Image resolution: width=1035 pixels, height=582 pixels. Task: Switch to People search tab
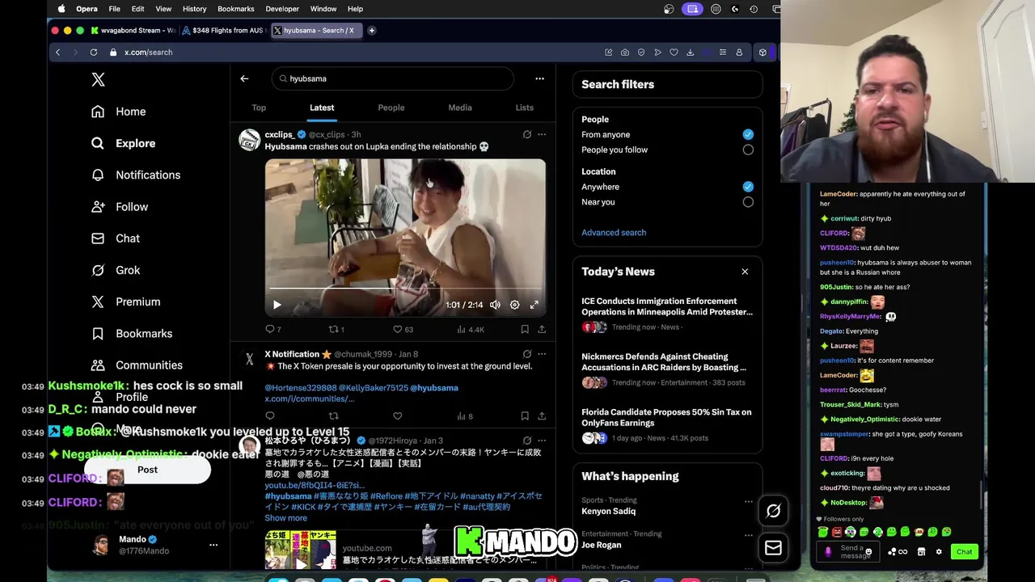pyautogui.click(x=391, y=108)
